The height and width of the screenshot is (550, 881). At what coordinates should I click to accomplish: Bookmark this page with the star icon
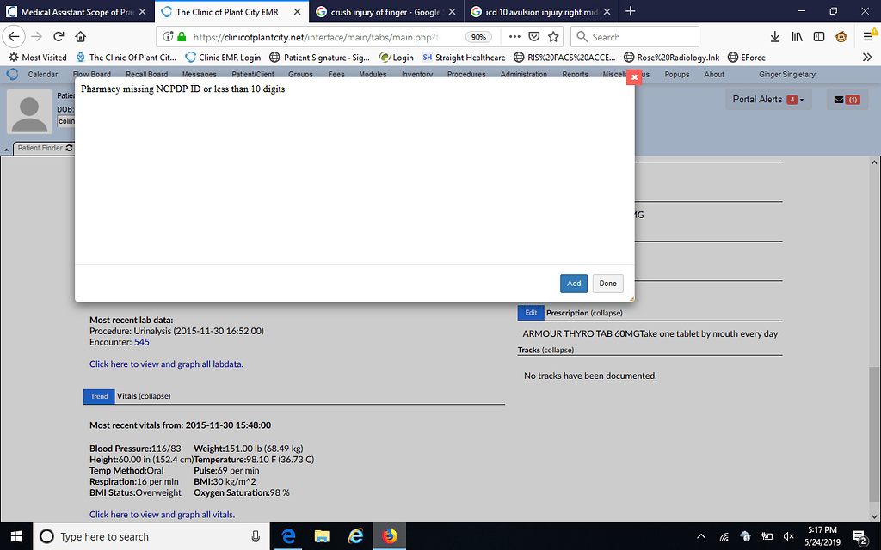click(x=553, y=37)
